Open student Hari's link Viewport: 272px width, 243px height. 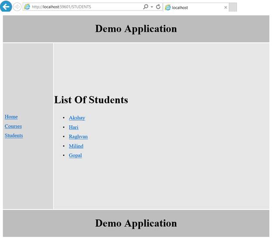(74, 127)
